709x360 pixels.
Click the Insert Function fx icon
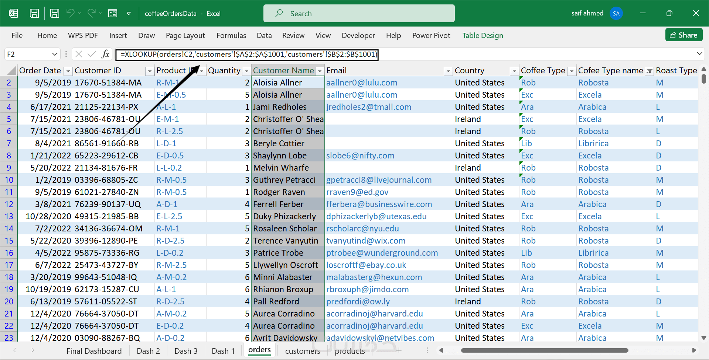click(x=106, y=54)
